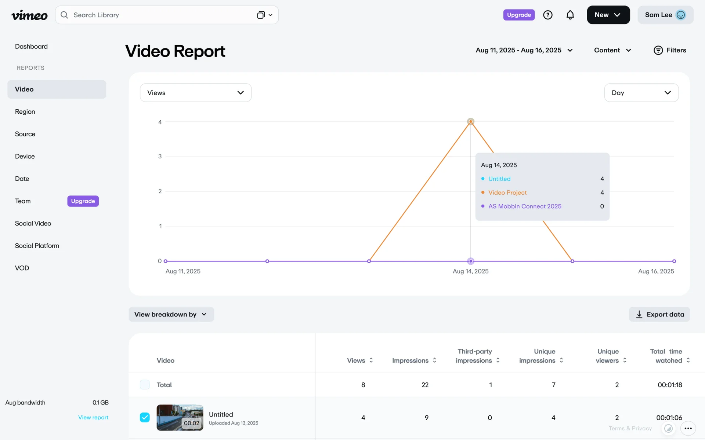Viewport: 705px width, 440px height.
Task: Open the notifications bell
Action: (x=570, y=15)
